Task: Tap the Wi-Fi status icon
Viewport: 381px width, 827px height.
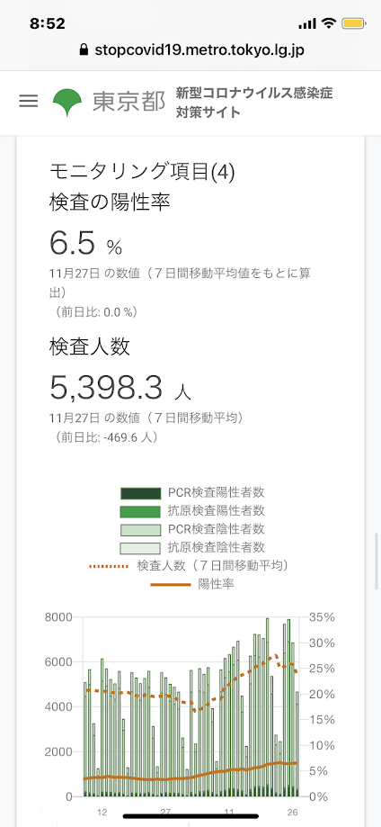Action: [x=330, y=23]
